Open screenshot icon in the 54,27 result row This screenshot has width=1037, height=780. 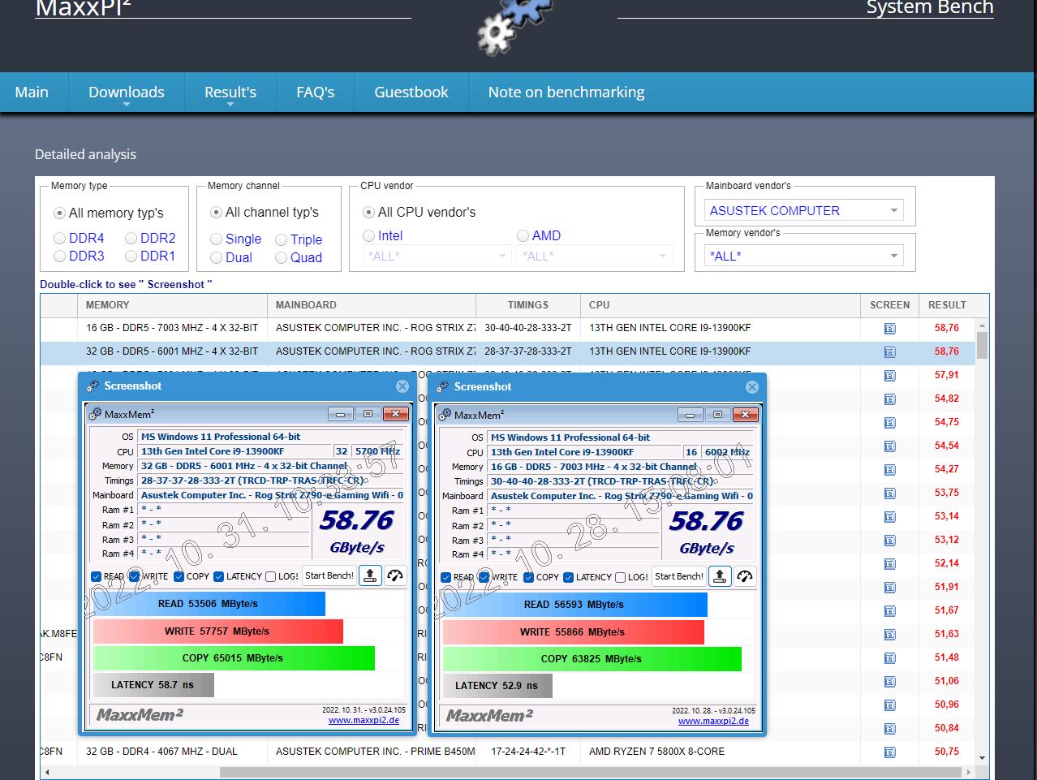click(889, 470)
